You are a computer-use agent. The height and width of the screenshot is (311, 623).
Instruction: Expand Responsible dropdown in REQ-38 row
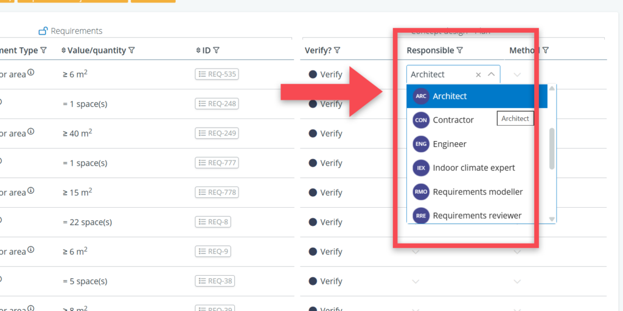click(416, 281)
